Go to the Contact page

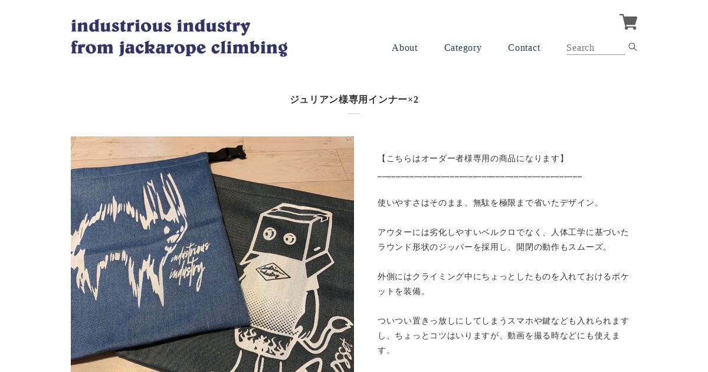tap(524, 48)
